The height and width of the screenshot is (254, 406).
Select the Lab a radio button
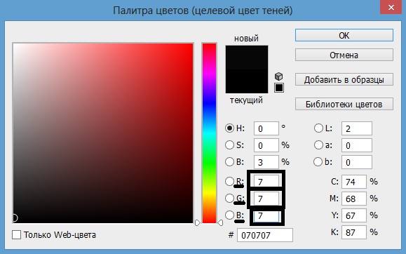pyautogui.click(x=318, y=145)
